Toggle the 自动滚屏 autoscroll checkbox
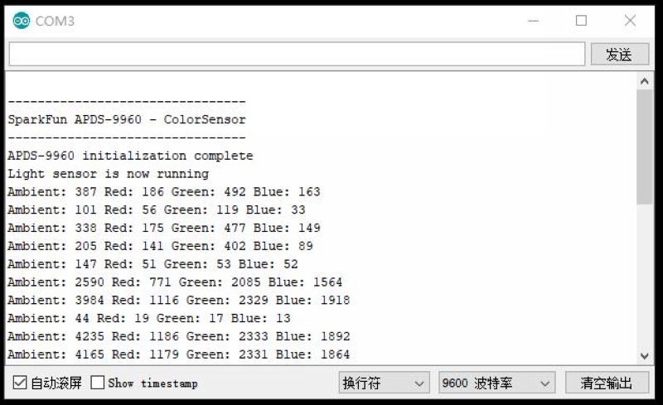Image resolution: width=663 pixels, height=405 pixels. [x=19, y=383]
